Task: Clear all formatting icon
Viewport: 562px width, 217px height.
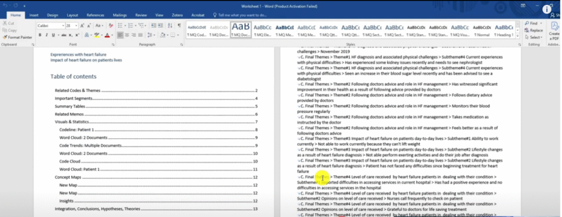Action: pos(111,26)
